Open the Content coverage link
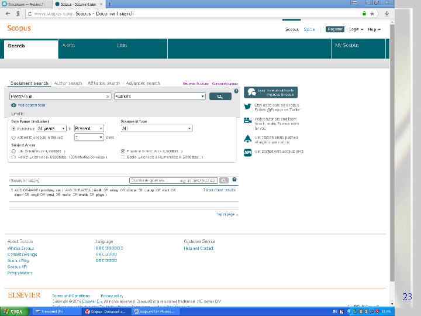 point(22,255)
